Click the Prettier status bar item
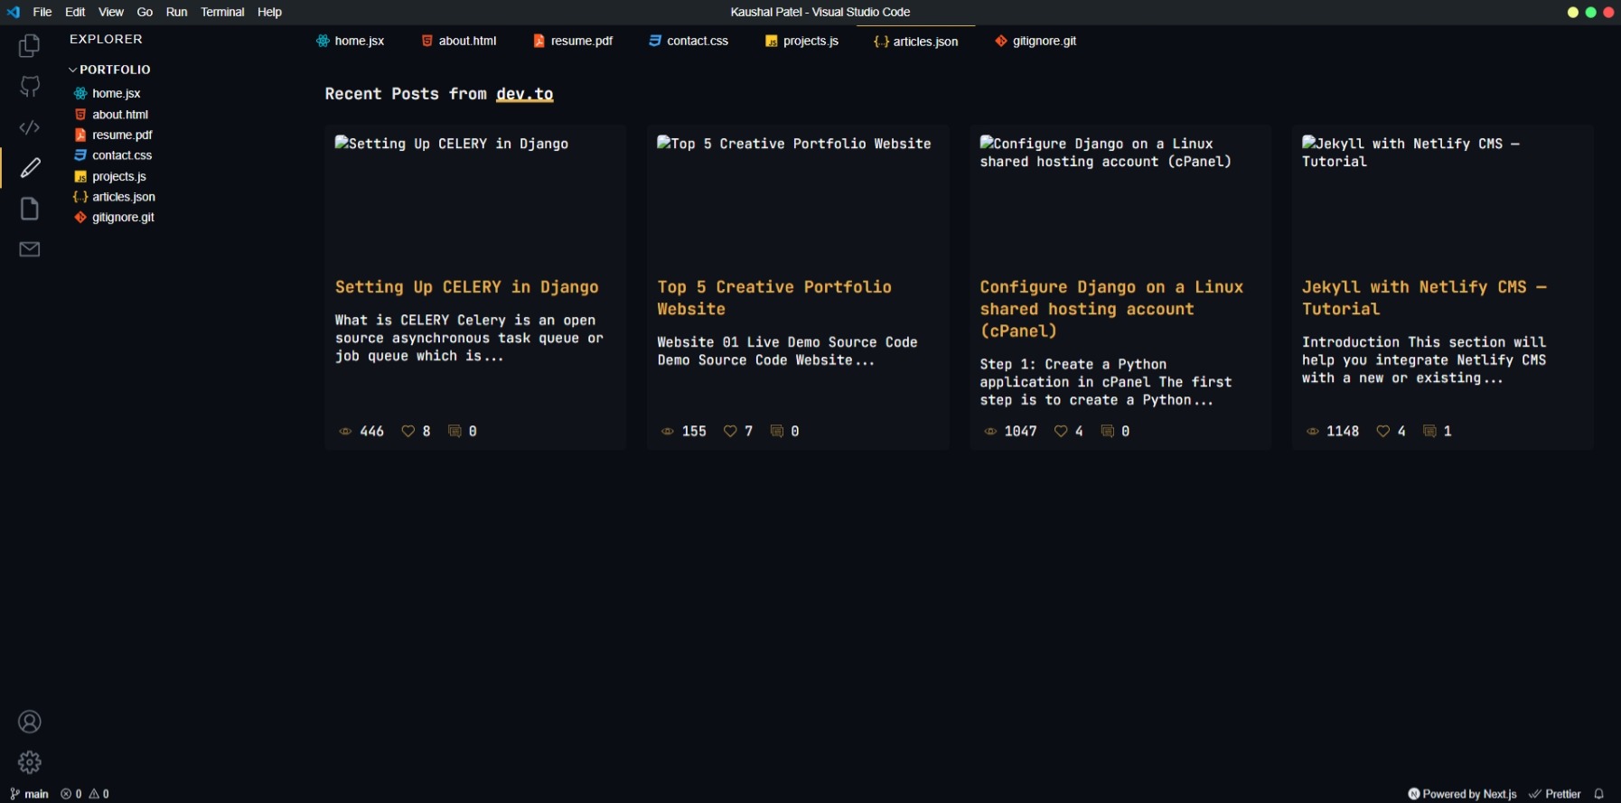The width and height of the screenshot is (1621, 803). (x=1555, y=794)
